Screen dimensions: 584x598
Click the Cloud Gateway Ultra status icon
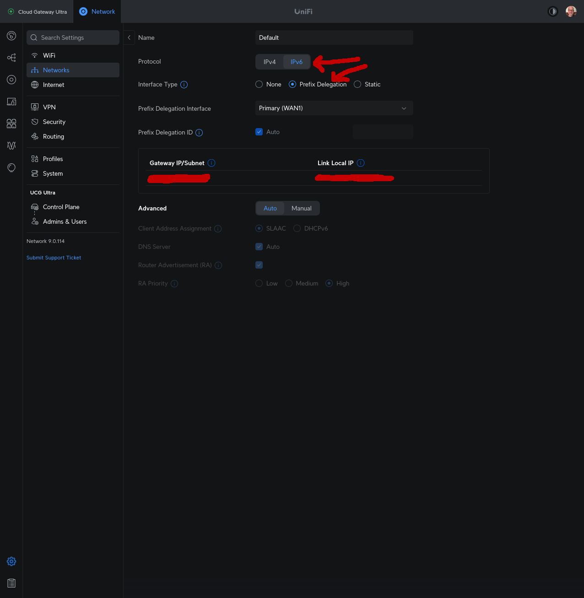(11, 11)
